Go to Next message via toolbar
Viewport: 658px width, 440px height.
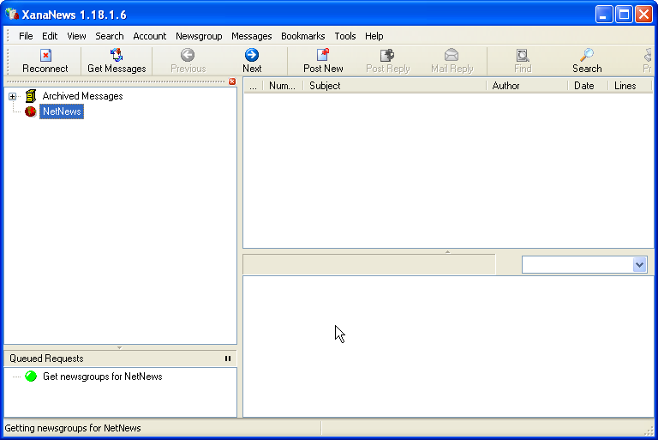(252, 55)
